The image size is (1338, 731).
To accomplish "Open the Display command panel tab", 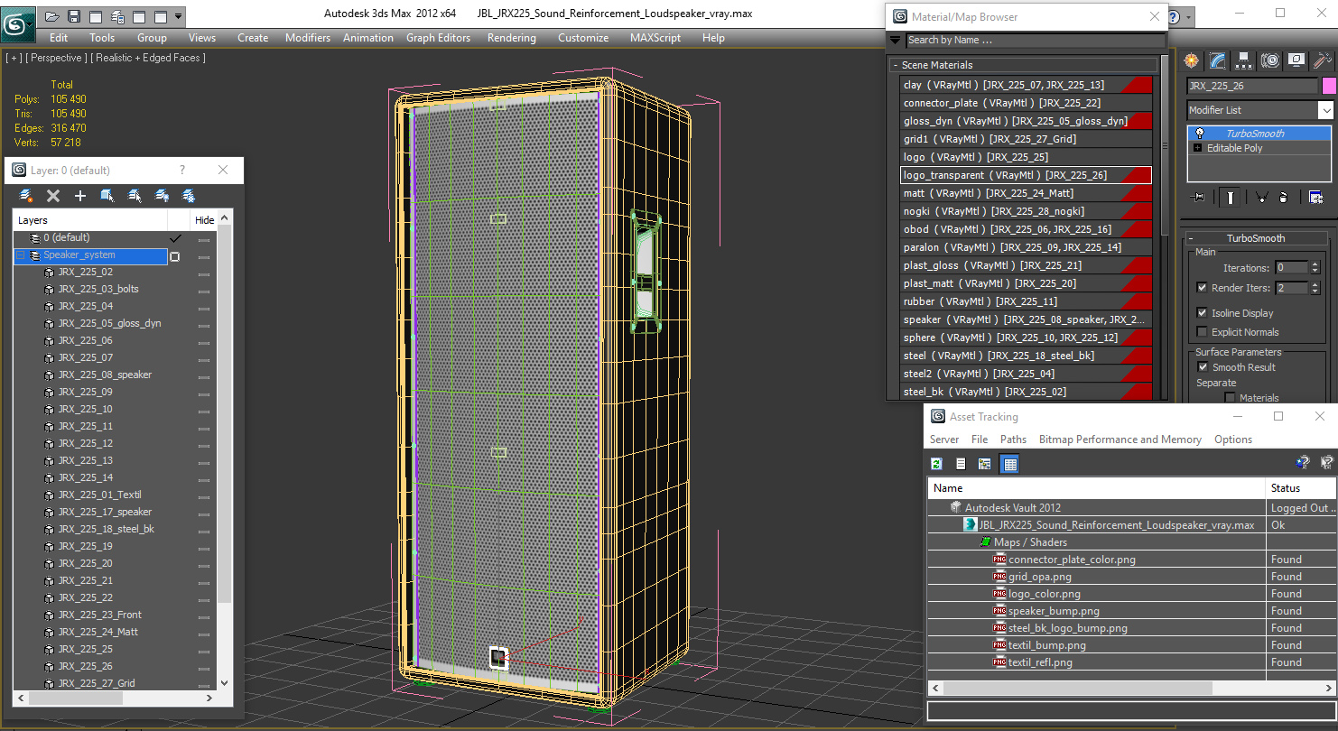I will [x=1296, y=60].
